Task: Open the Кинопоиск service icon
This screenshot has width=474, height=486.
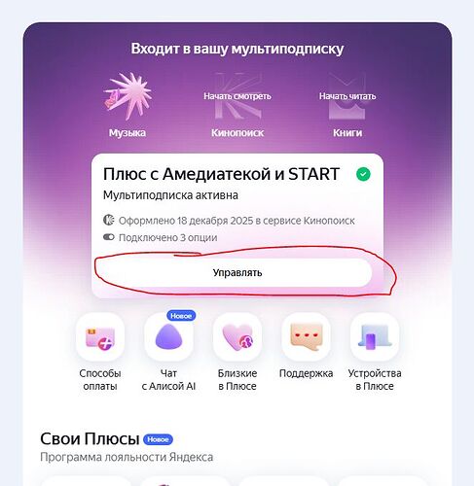Action: point(237,96)
